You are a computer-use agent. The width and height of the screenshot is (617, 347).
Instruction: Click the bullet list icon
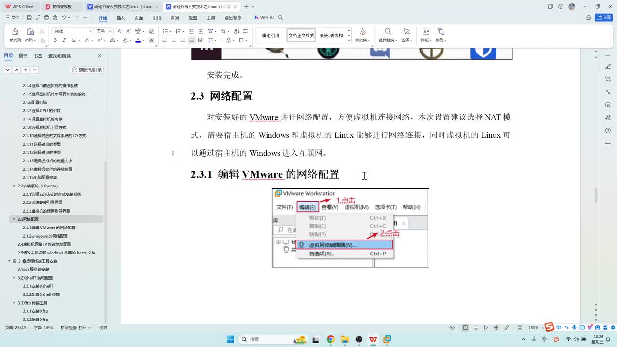coord(165,31)
